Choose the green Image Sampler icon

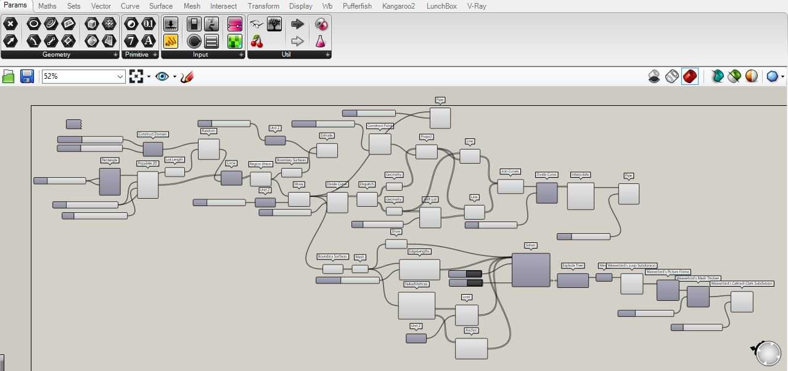pyautogui.click(x=235, y=41)
